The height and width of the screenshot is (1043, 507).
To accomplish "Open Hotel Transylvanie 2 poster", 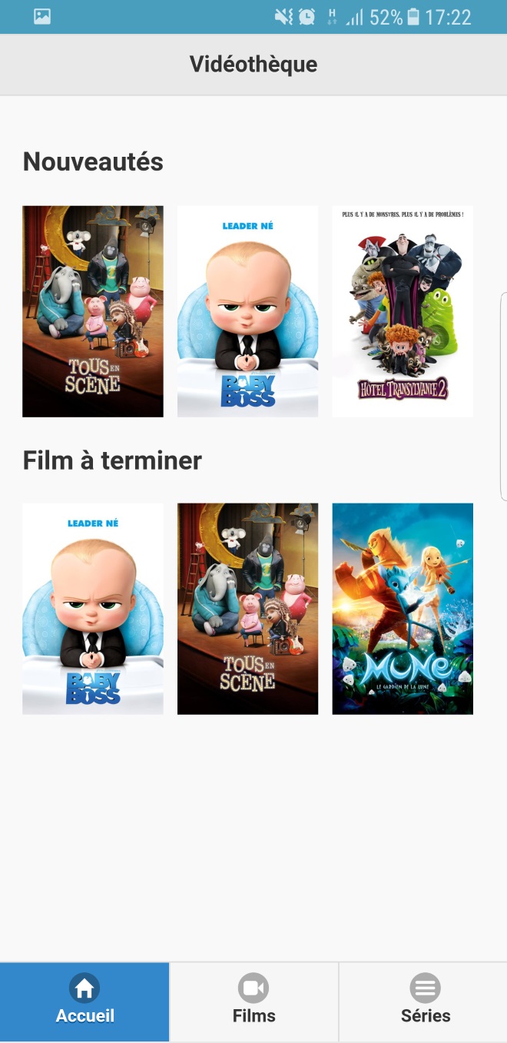I will tap(403, 311).
